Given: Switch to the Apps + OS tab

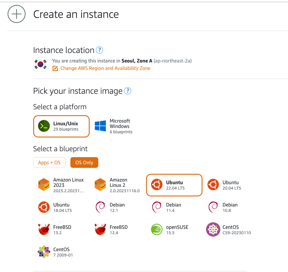Looking at the screenshot, I should click(x=49, y=162).
